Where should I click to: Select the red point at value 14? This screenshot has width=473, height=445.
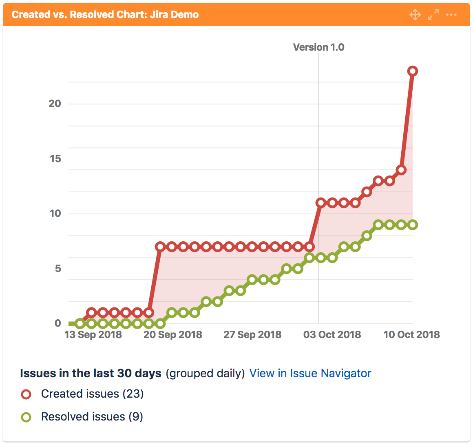(x=401, y=170)
